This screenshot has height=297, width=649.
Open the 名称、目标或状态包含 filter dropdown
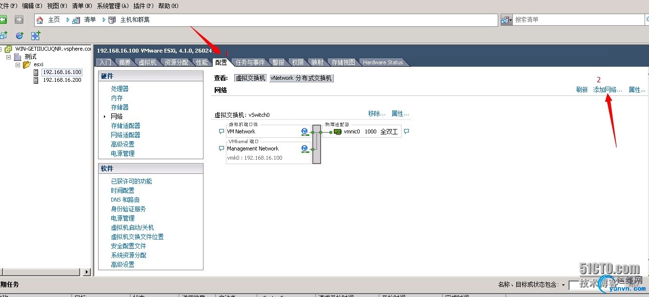tap(563, 285)
